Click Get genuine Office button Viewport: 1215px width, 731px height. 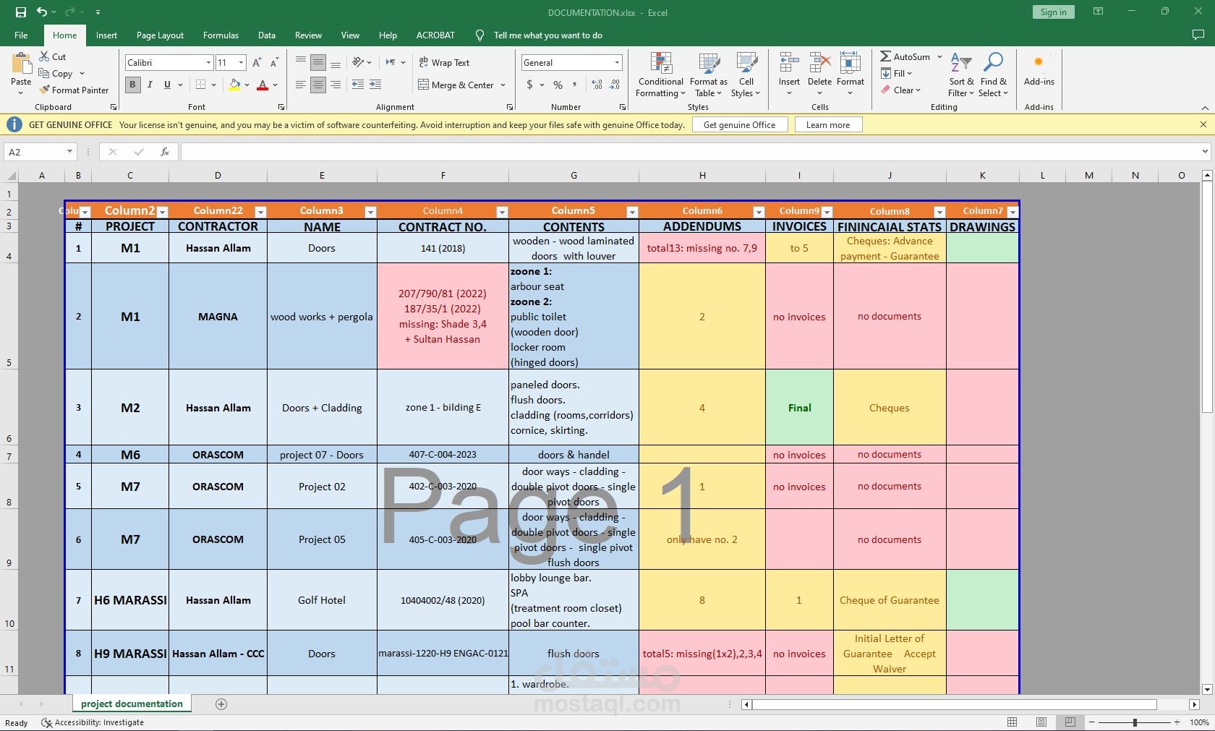(x=739, y=125)
